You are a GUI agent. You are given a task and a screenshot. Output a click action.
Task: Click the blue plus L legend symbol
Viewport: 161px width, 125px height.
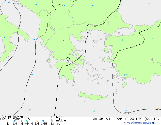[8, 121]
